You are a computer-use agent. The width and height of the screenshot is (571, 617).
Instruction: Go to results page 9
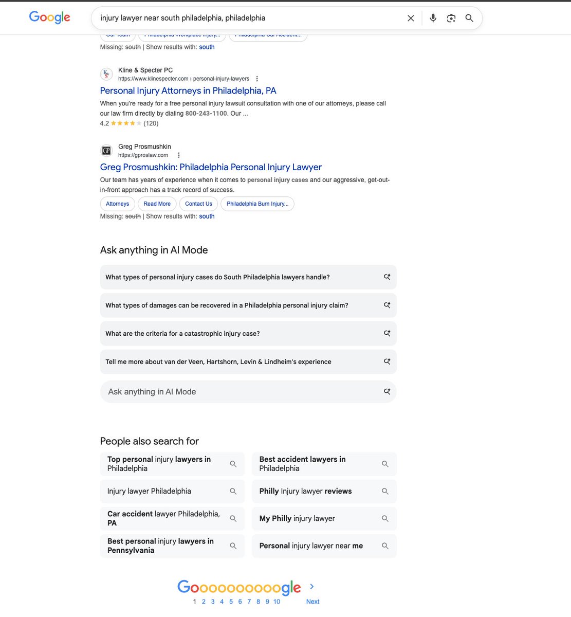(267, 602)
